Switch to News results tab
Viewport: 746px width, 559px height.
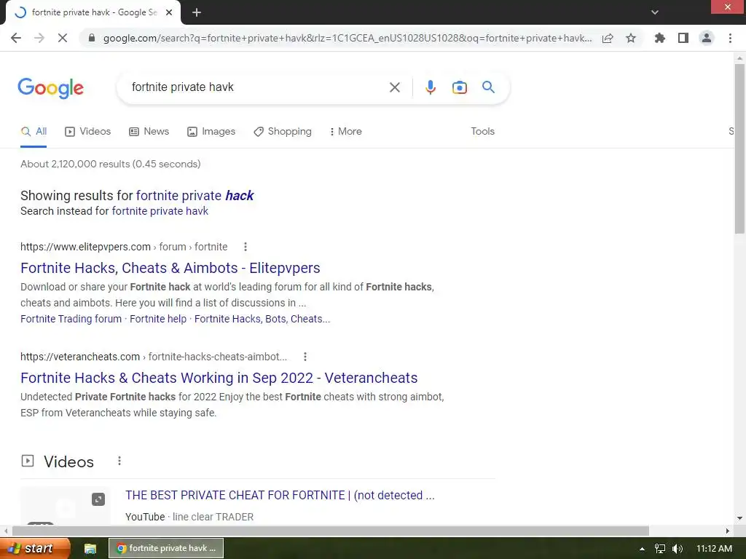(x=149, y=132)
